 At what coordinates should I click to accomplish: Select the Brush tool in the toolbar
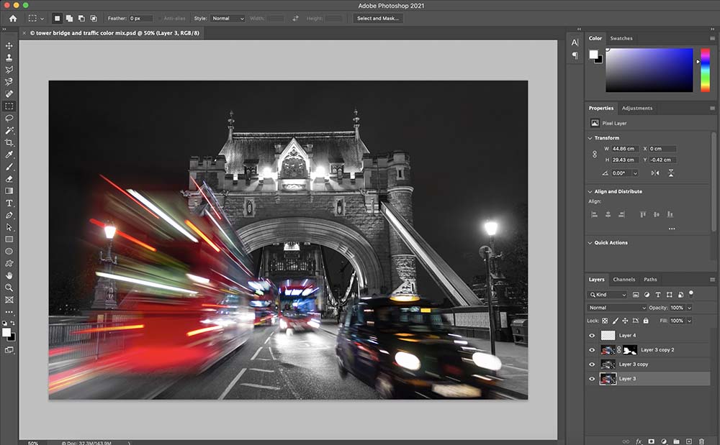tap(9, 166)
